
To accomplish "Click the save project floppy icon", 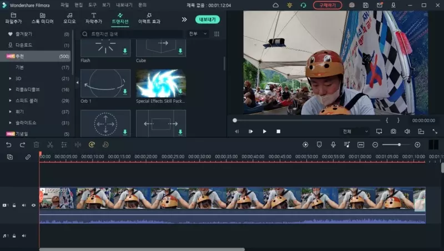I will [x=366, y=5].
